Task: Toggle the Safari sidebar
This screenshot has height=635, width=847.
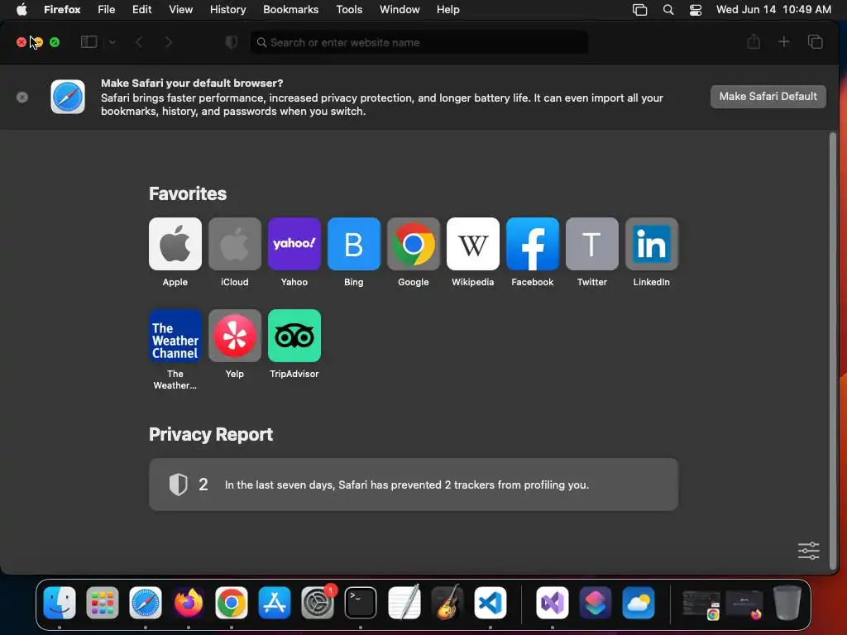Action: [89, 42]
